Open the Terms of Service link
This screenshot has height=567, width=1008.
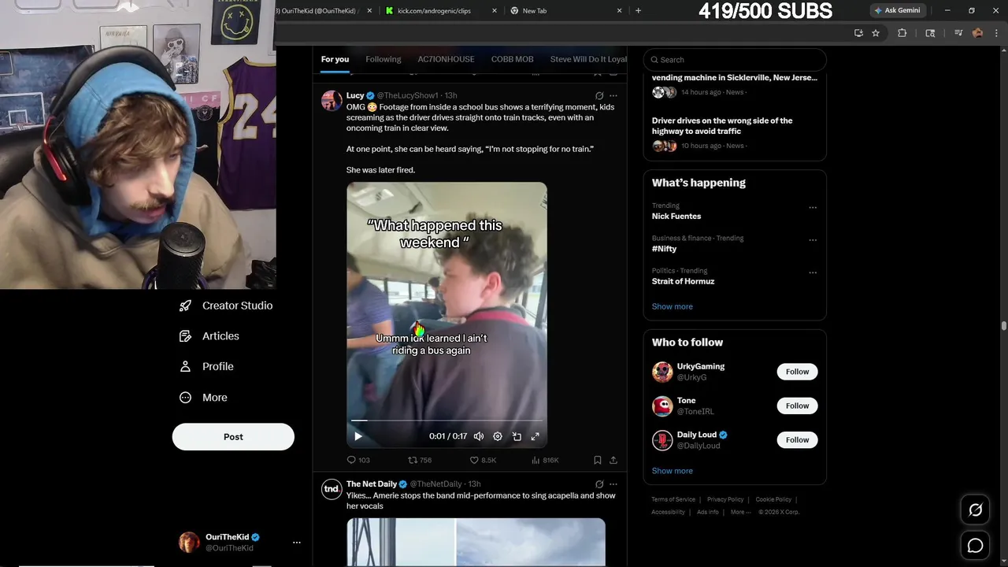(x=673, y=499)
